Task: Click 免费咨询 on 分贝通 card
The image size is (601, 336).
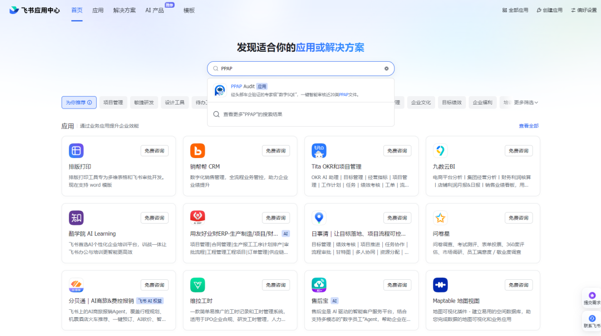Action: coord(155,285)
